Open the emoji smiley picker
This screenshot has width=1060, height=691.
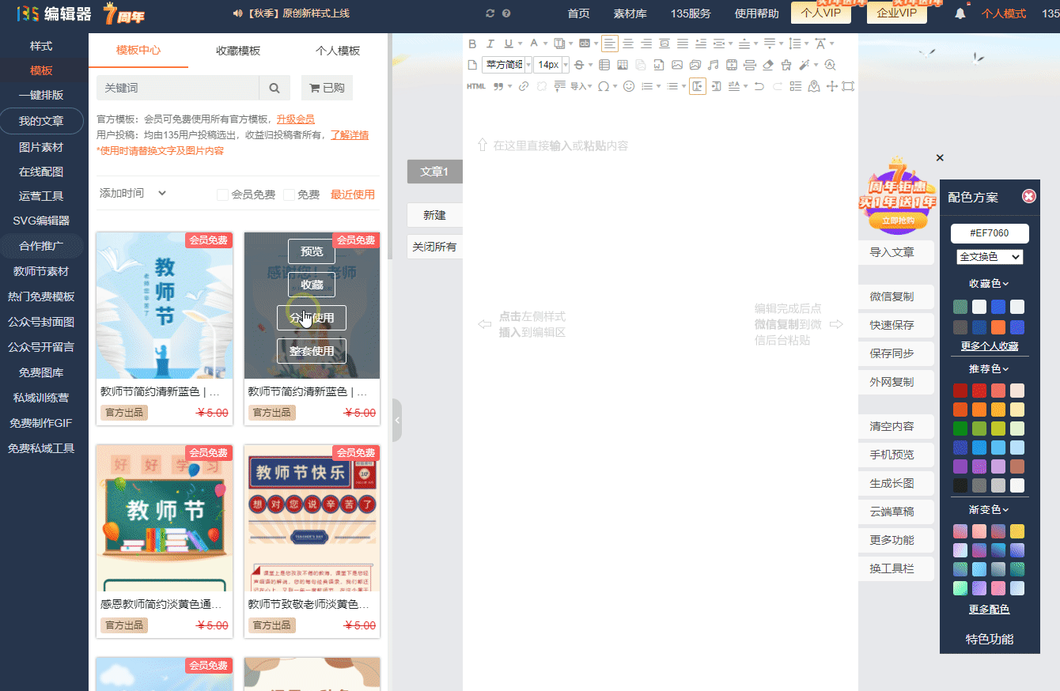tap(629, 86)
